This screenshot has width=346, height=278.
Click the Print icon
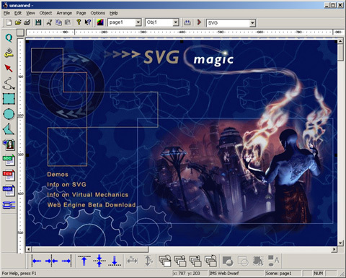point(27,22)
